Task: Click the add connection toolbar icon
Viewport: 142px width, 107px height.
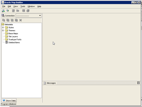Action: (x=3, y=11)
